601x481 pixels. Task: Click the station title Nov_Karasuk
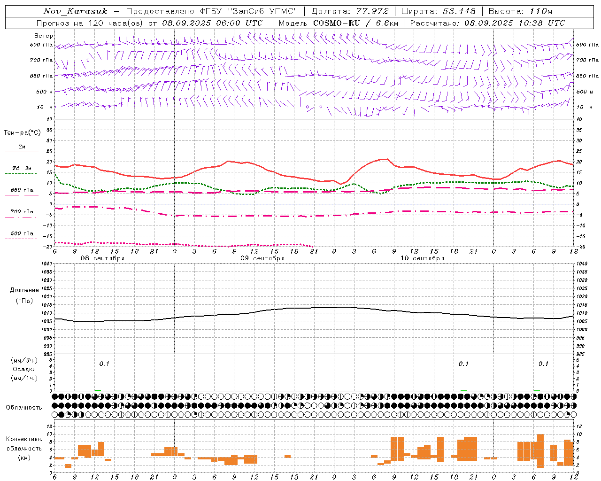coord(75,11)
